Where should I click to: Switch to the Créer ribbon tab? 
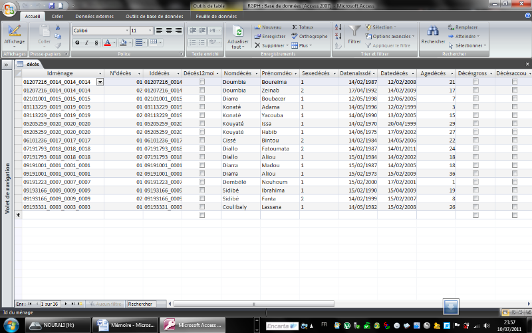click(x=57, y=16)
